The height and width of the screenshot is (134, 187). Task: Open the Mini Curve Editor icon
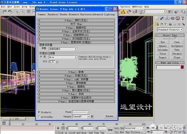(4, 123)
